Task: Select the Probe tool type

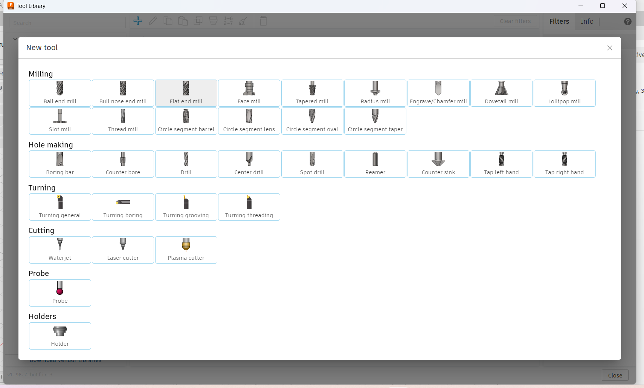Action: (60, 293)
